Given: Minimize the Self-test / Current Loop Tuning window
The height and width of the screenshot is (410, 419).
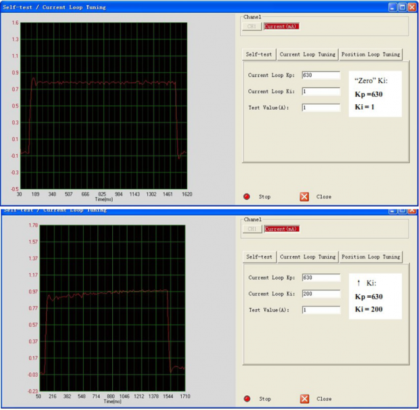Looking at the screenshot, I should pos(393,7).
